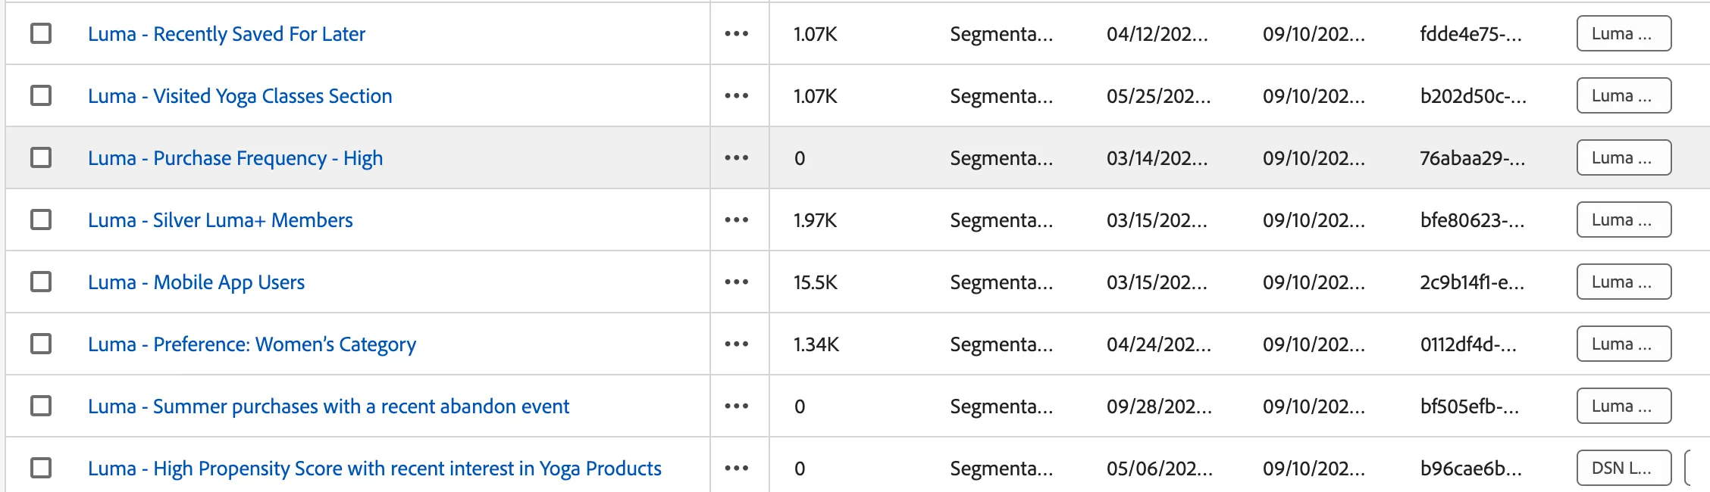1710x492 pixels.
Task: Open more actions for Purchase Frequency - High
Action: [736, 158]
